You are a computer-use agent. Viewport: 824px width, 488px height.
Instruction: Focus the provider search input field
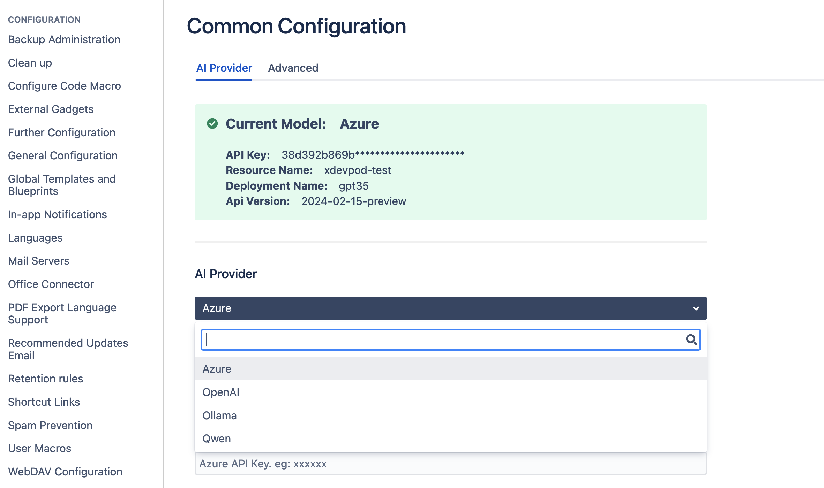[451, 340]
